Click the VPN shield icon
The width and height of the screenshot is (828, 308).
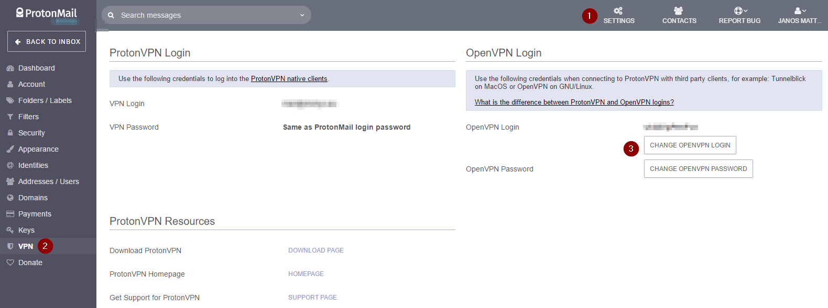[x=10, y=246]
